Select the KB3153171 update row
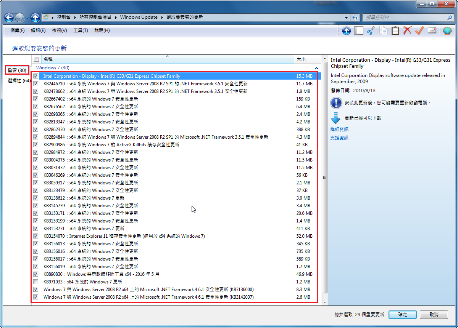Screen dimensions: 458x328 176,213
